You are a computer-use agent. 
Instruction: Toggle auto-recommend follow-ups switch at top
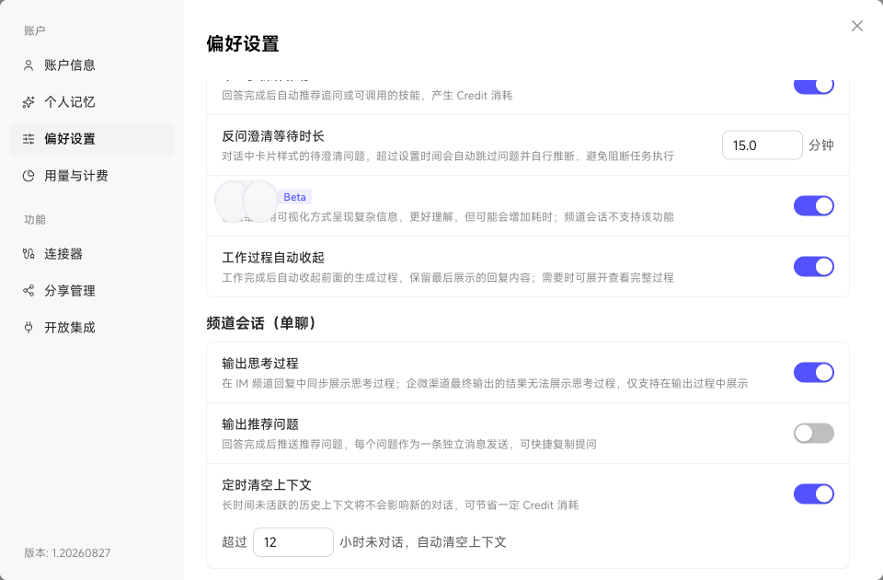(814, 86)
